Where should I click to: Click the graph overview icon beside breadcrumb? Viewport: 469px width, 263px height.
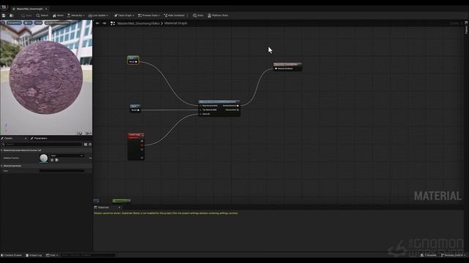112,23
